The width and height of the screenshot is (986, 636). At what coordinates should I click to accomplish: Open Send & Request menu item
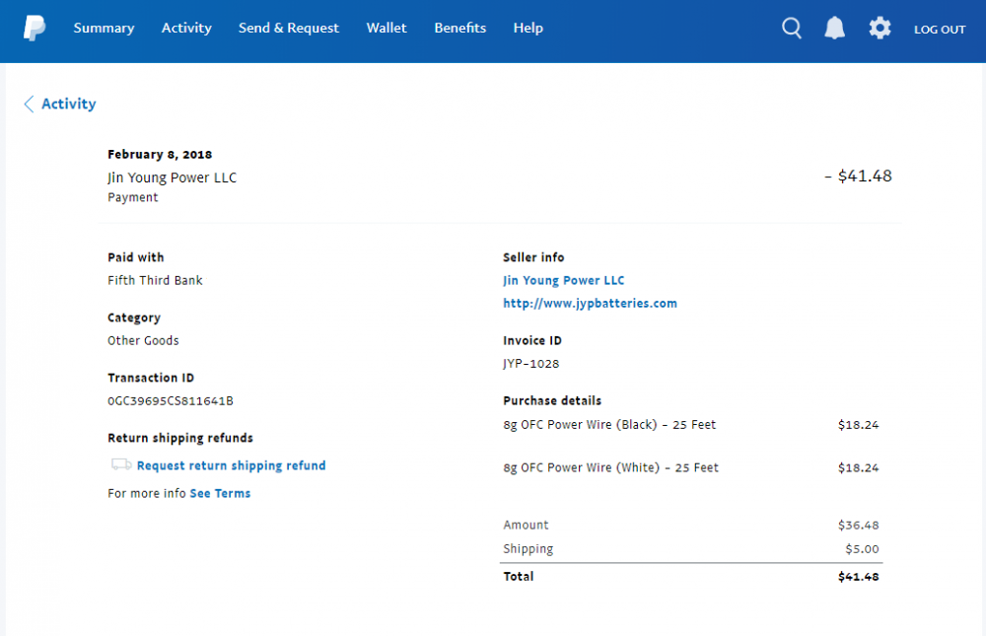pyautogui.click(x=289, y=29)
